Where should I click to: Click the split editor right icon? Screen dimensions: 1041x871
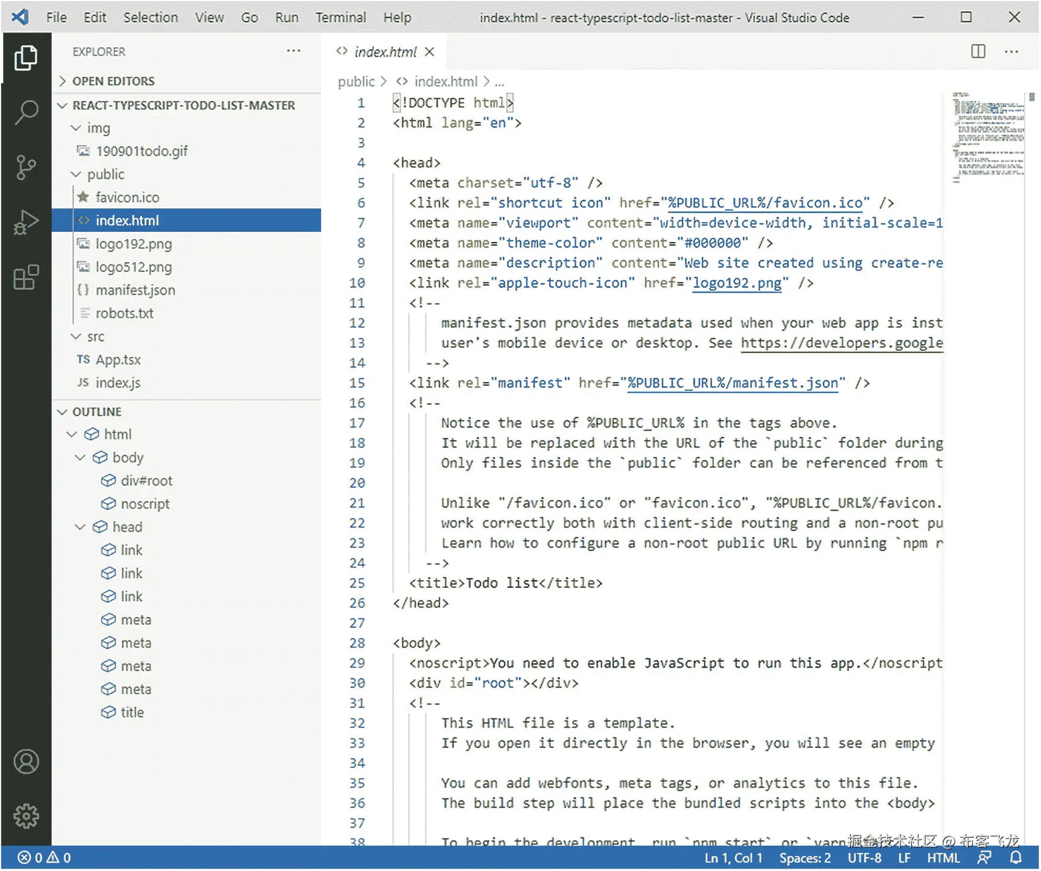978,51
